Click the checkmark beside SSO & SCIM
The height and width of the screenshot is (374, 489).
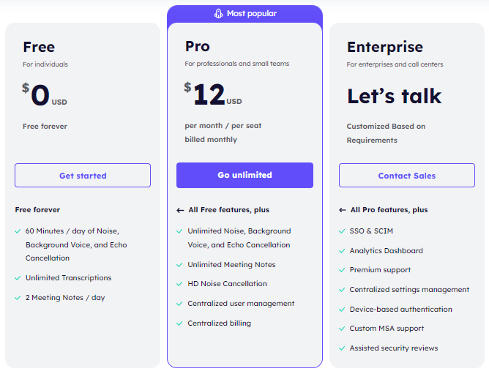[342, 231]
